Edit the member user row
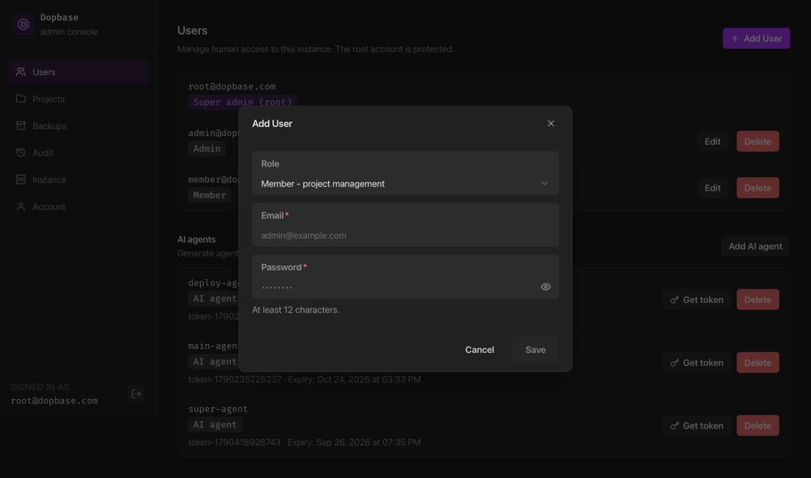 [x=712, y=188]
